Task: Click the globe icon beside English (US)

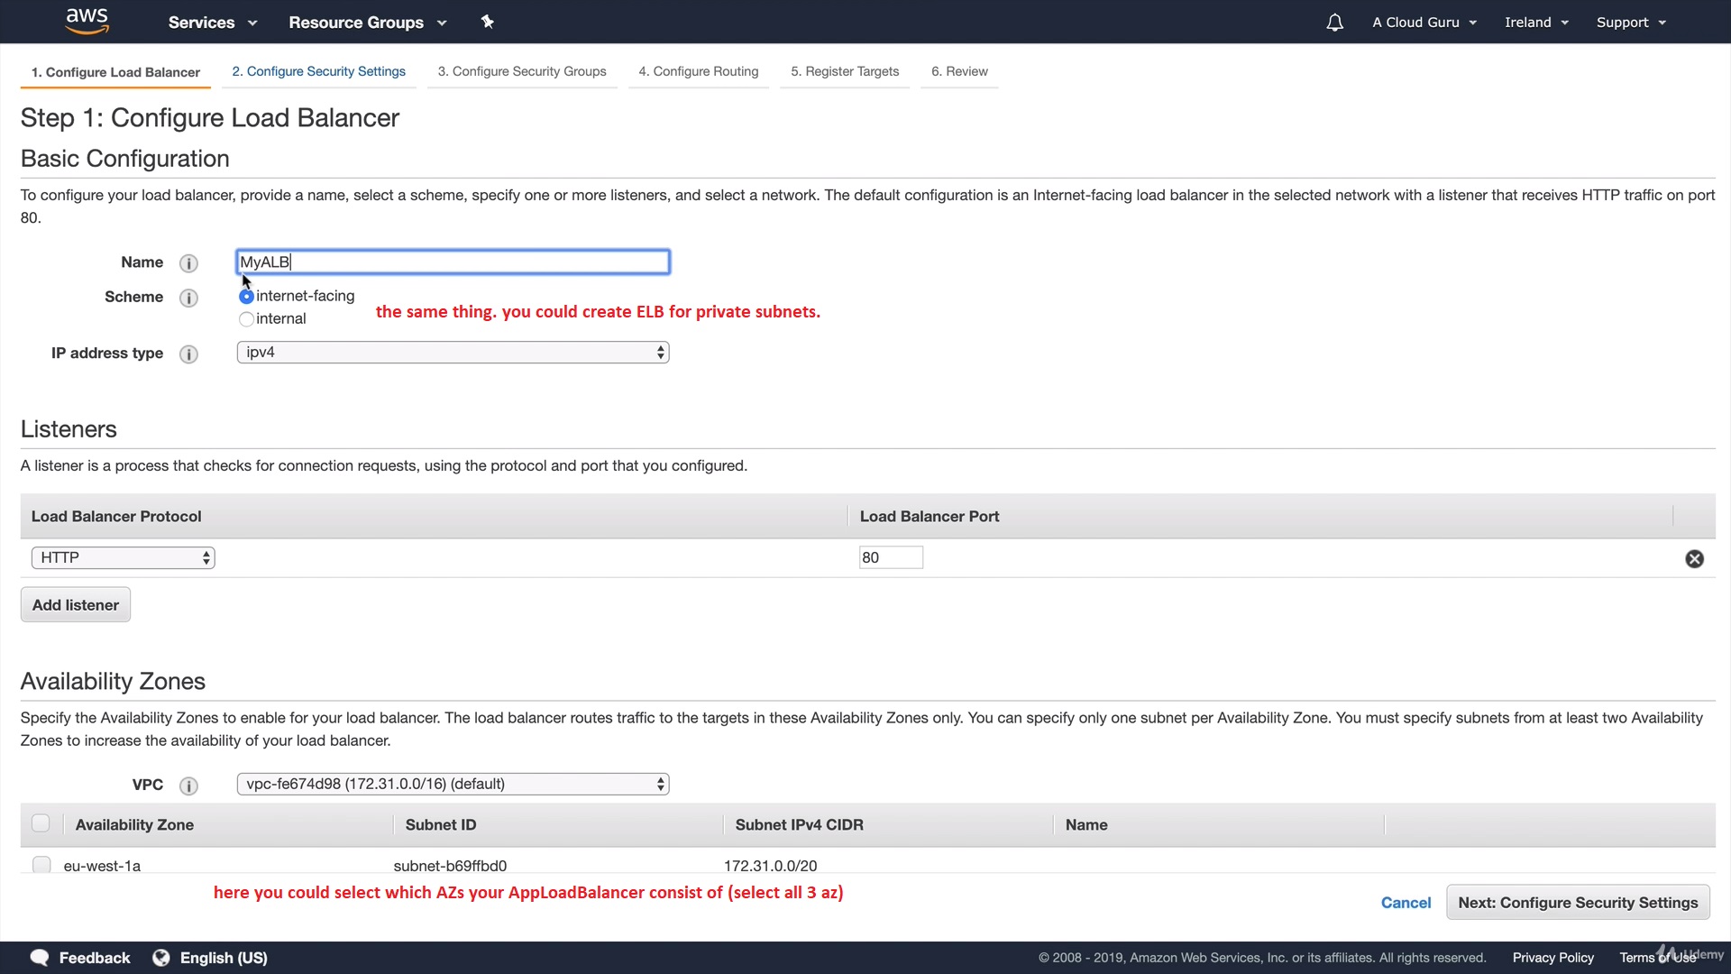Action: pos(161,958)
